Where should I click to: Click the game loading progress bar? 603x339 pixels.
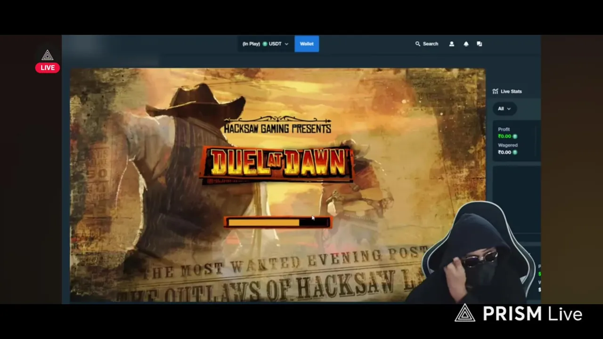pos(278,222)
